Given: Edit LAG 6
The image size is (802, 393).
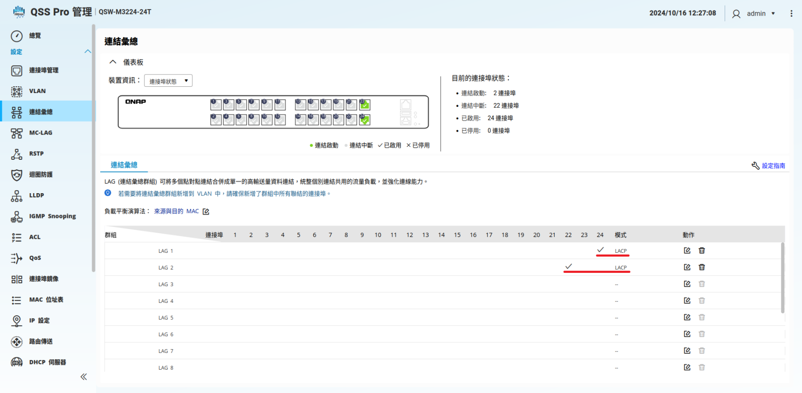Looking at the screenshot, I should tap(687, 334).
